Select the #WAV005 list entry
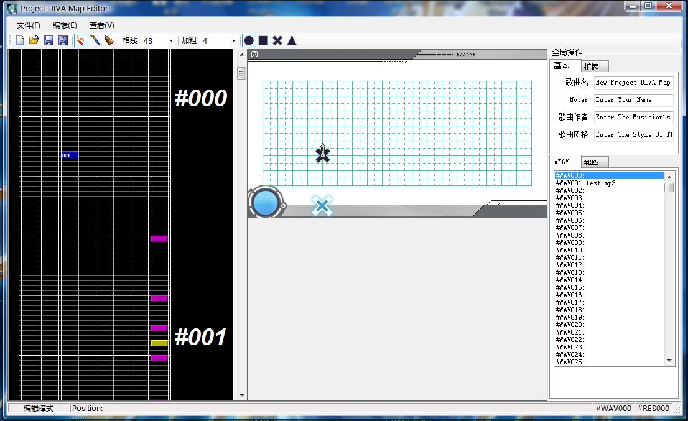This screenshot has width=688, height=421. (x=609, y=213)
